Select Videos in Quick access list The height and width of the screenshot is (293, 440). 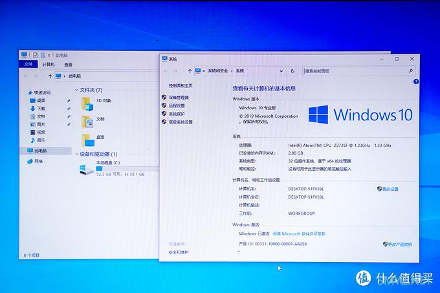click(x=41, y=132)
